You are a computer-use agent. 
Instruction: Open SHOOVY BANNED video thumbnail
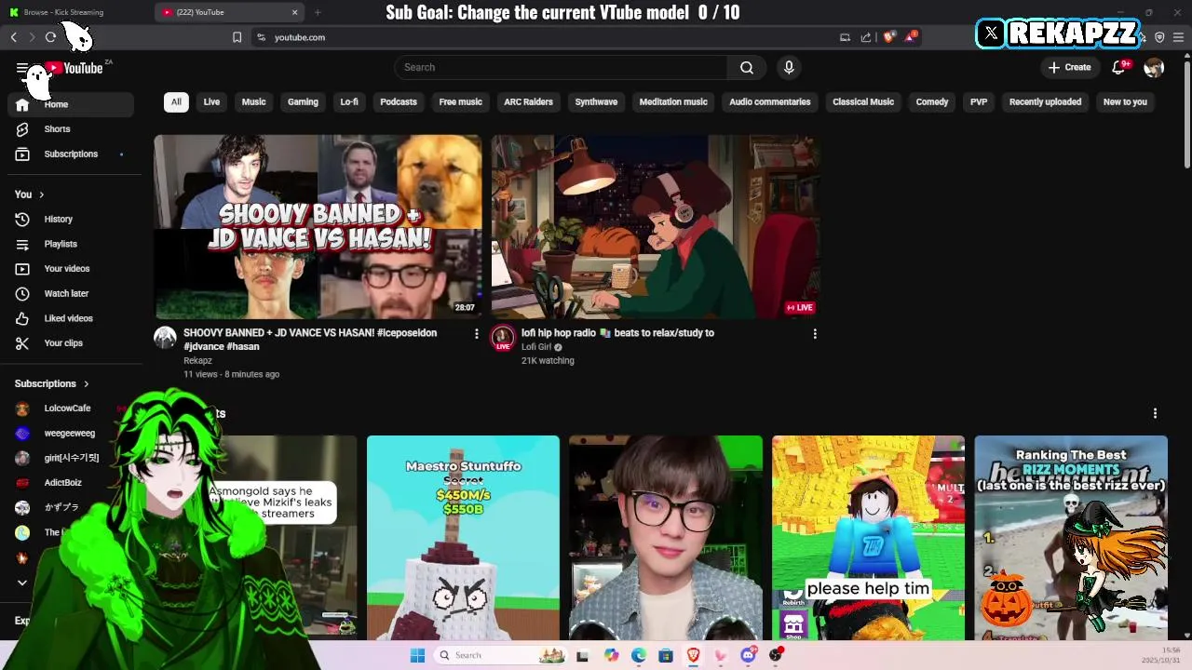(318, 227)
